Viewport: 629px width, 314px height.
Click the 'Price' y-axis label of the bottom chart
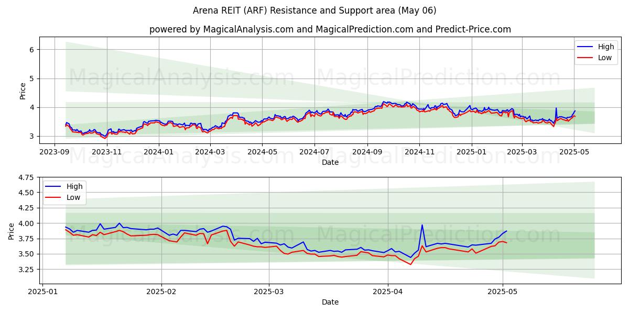(x=12, y=230)
